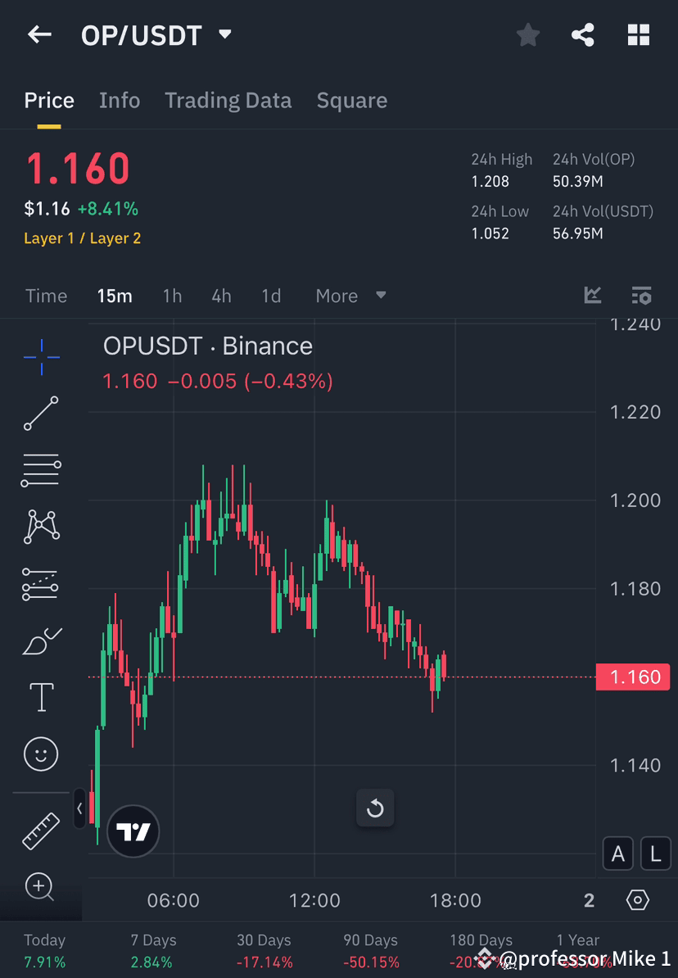Enable logarithmic scale with the L button
The width and height of the screenshot is (678, 978).
655,853
